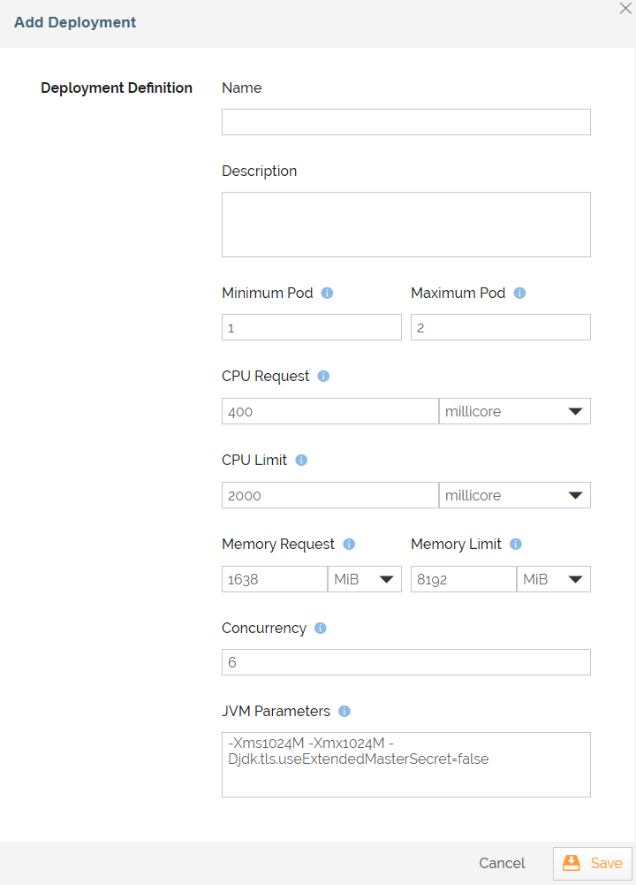Click the Concurrency info icon
636x885 pixels.
(x=319, y=628)
